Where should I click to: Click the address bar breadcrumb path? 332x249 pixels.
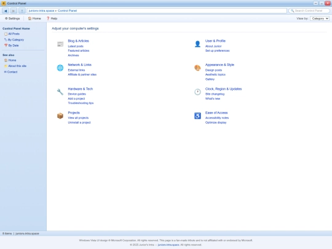(x=157, y=10)
